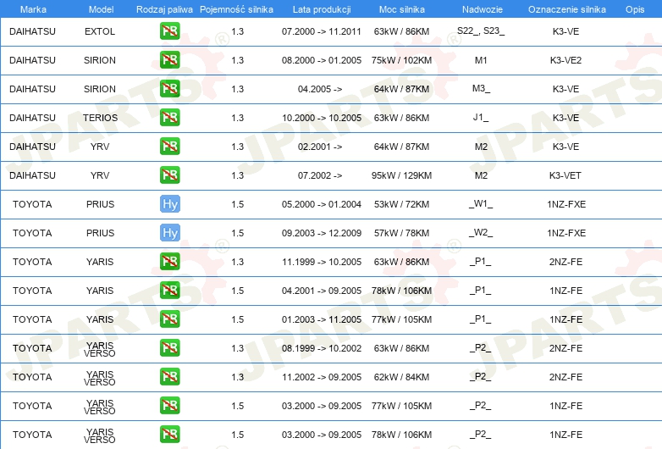This screenshot has height=449, width=662.
Task: Click petrol icon in YRV K3-VET row
Action: [169, 175]
